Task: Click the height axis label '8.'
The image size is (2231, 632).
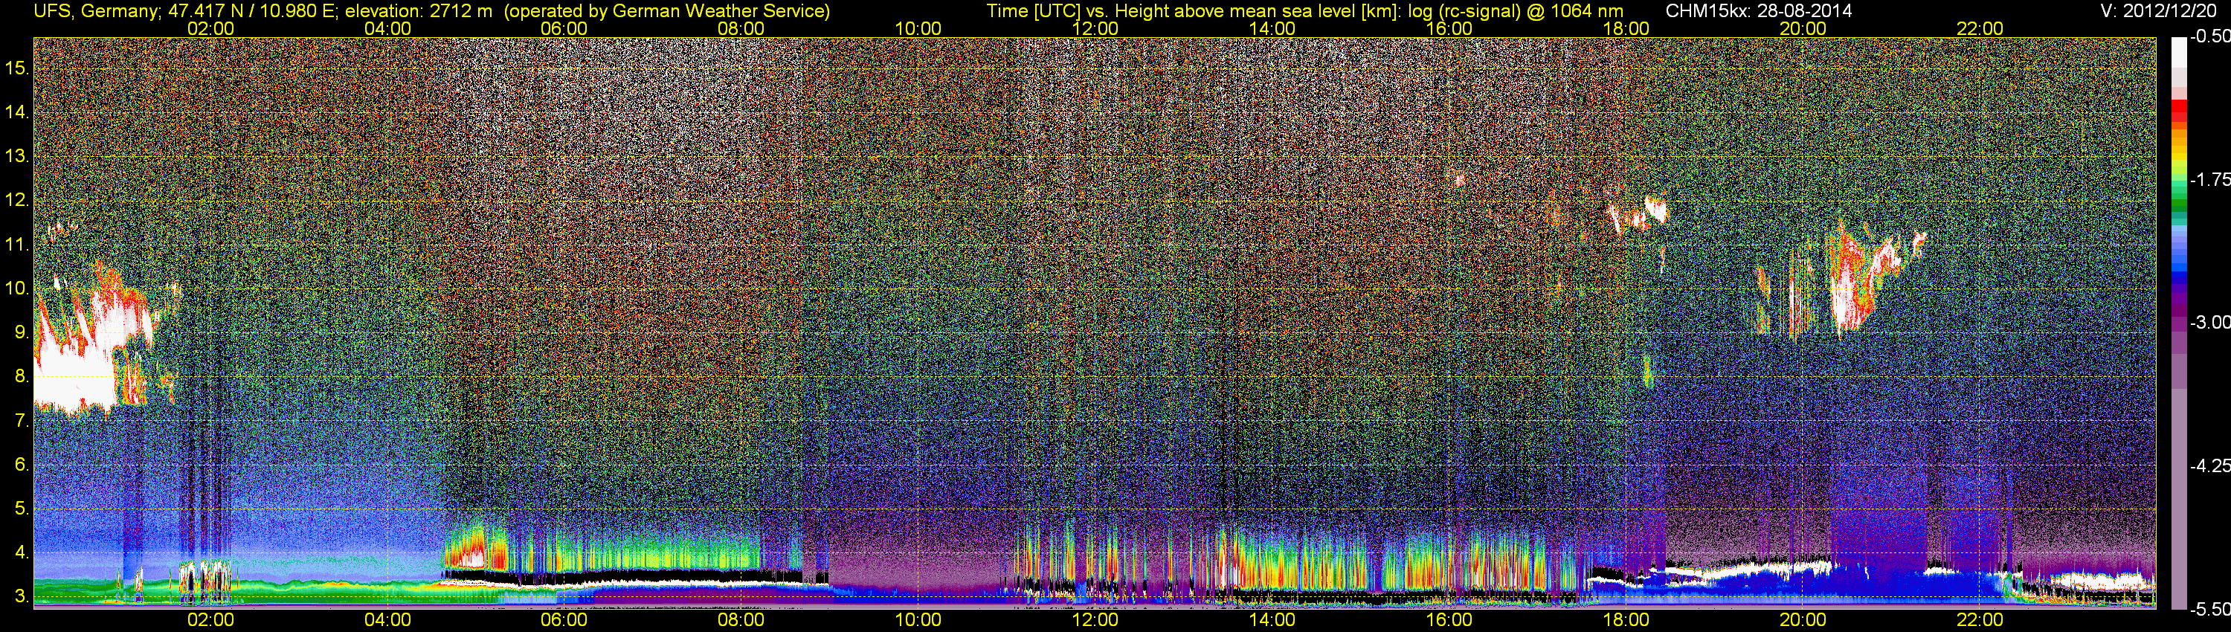Action: [22, 377]
